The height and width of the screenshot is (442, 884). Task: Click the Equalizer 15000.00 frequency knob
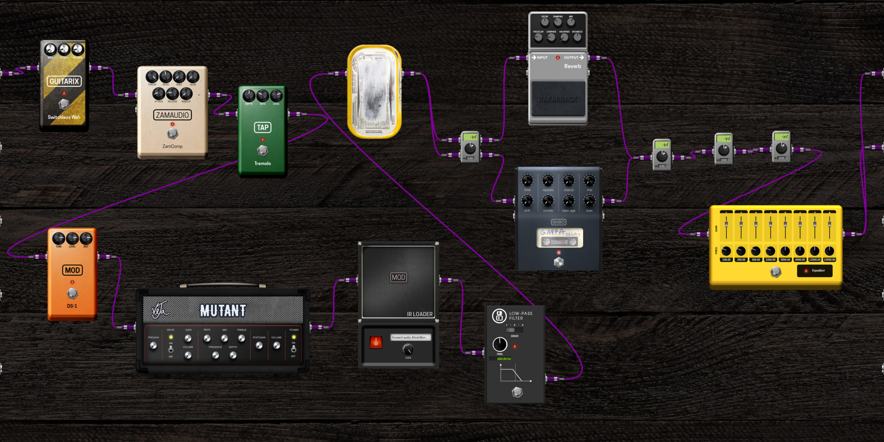(x=830, y=251)
